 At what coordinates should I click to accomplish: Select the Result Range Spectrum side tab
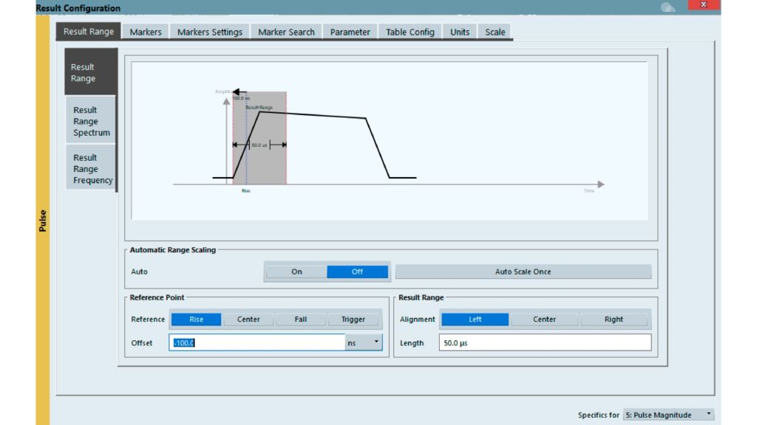(90, 121)
